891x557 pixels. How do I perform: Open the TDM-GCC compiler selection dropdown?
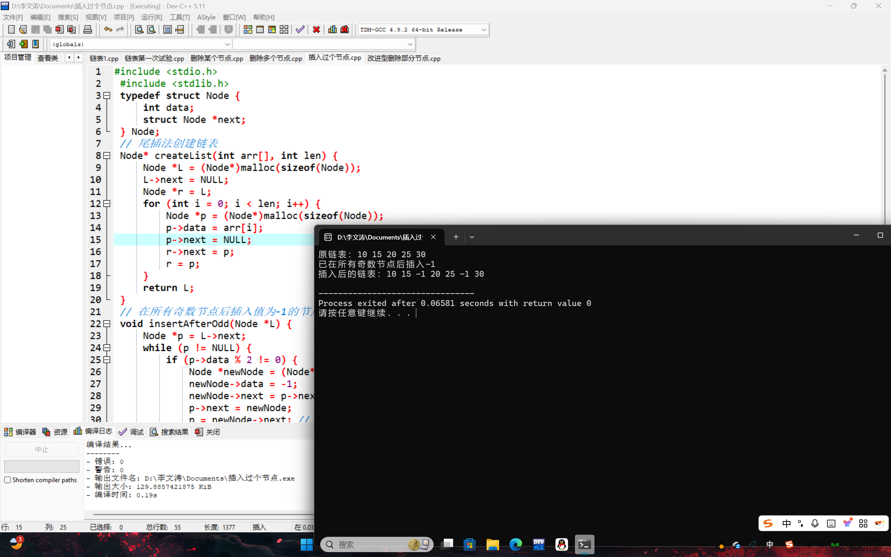click(x=483, y=30)
